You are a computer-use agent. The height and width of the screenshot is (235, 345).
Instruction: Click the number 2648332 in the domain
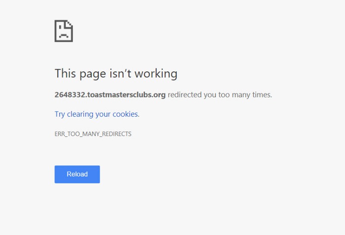click(x=70, y=95)
